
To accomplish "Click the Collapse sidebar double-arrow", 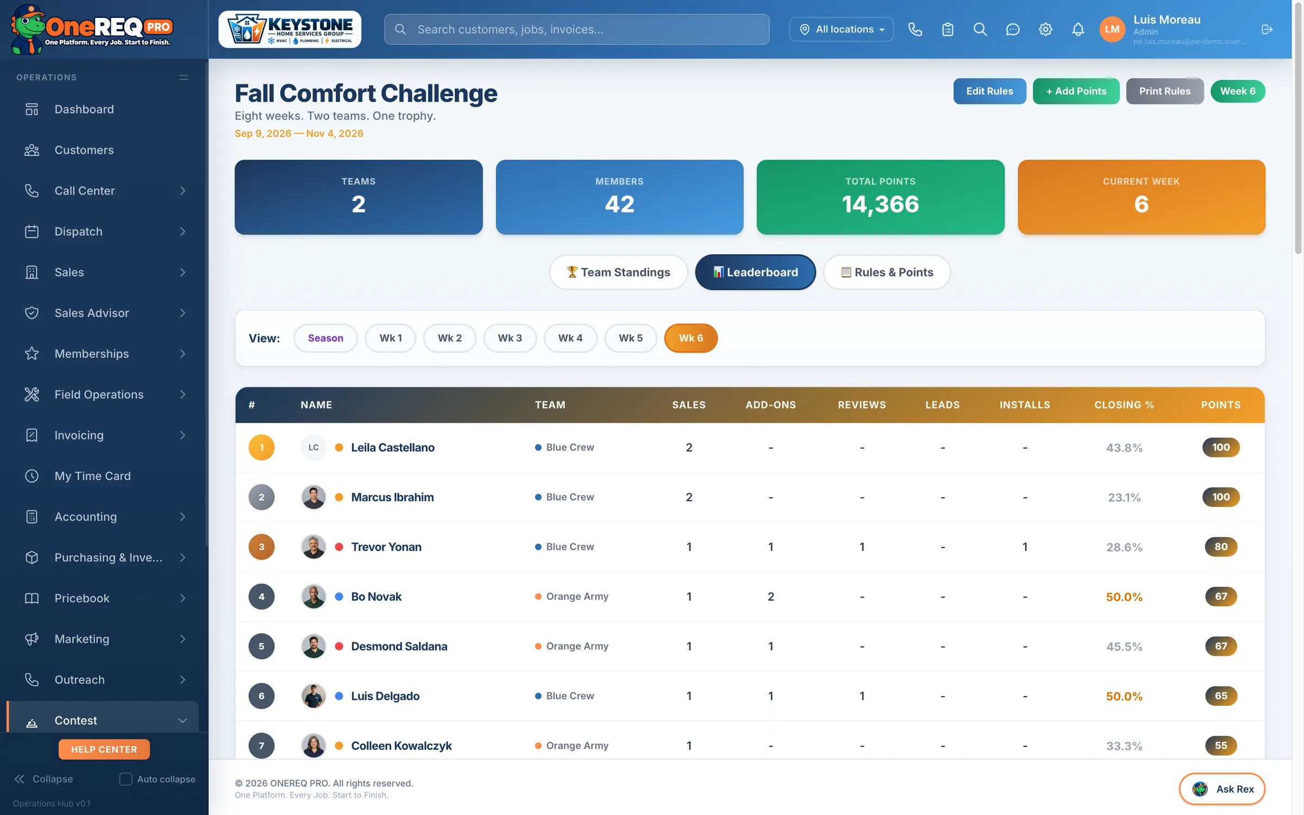I will [20, 779].
